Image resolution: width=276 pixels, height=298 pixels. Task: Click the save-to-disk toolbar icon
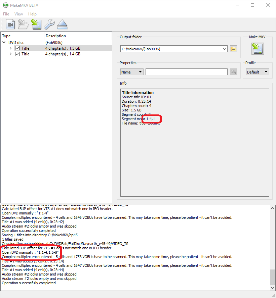[x=36, y=24]
